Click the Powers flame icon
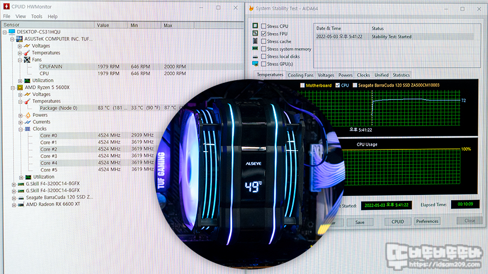The width and height of the screenshot is (488, 274). click(28, 115)
